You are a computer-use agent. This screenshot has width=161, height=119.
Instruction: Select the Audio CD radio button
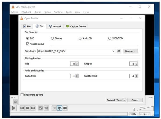[80, 38]
